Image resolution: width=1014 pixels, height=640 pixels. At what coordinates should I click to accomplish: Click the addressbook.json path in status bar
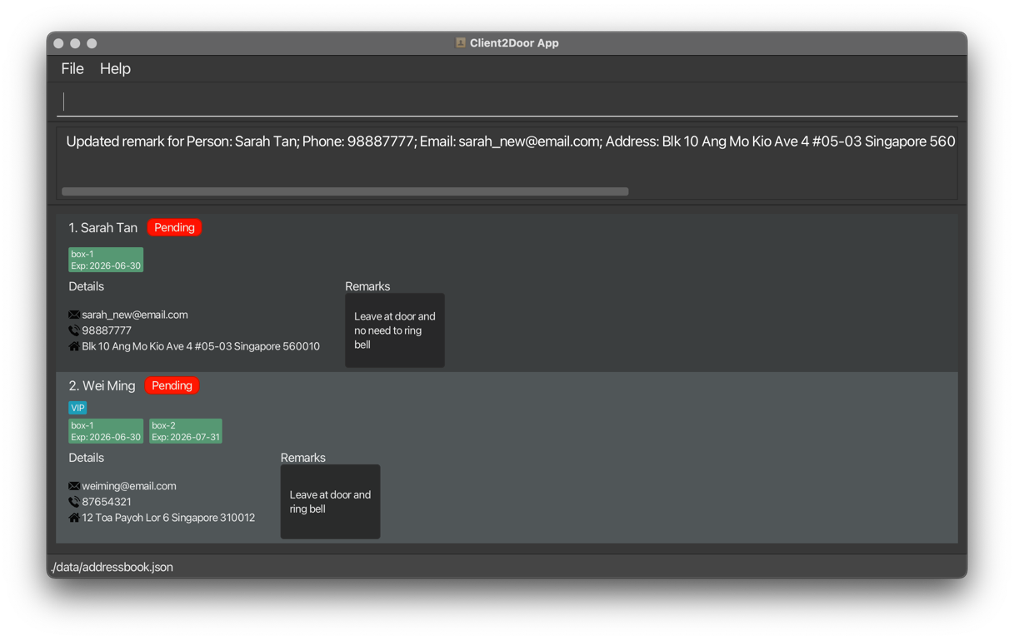pos(112,567)
